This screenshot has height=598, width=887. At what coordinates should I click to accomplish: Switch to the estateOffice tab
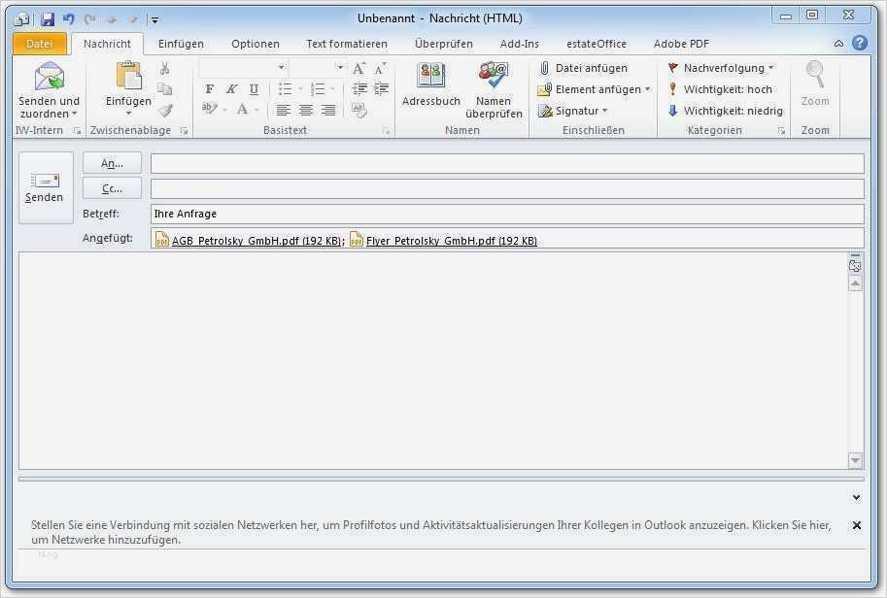597,44
